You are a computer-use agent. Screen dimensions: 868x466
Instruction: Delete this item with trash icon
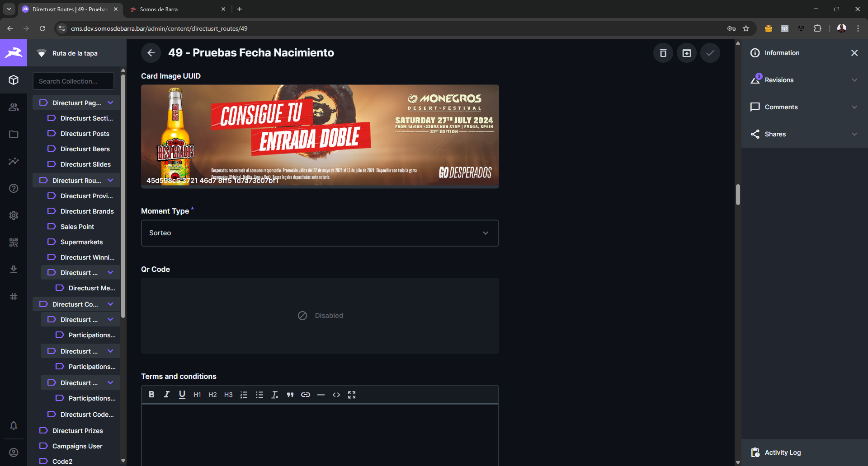pyautogui.click(x=663, y=53)
